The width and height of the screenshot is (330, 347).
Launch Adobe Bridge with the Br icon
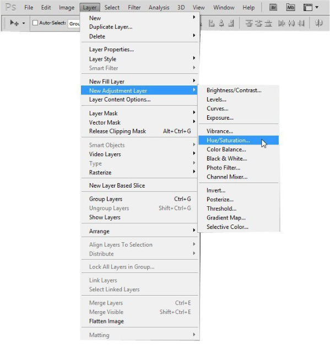[x=273, y=8]
